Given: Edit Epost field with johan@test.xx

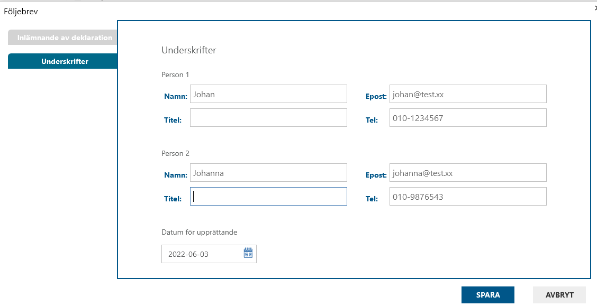Looking at the screenshot, I should coord(468,94).
